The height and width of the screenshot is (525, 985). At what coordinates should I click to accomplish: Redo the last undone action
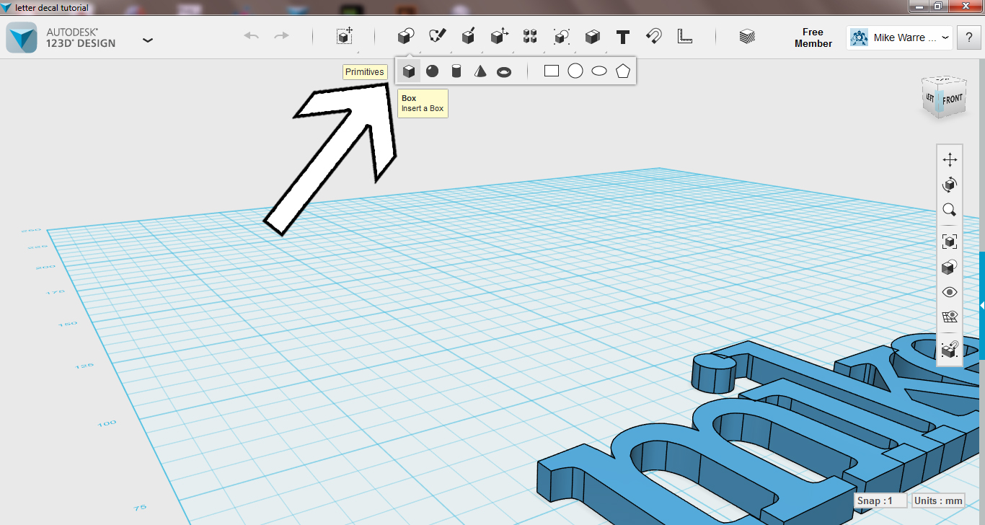(x=282, y=36)
